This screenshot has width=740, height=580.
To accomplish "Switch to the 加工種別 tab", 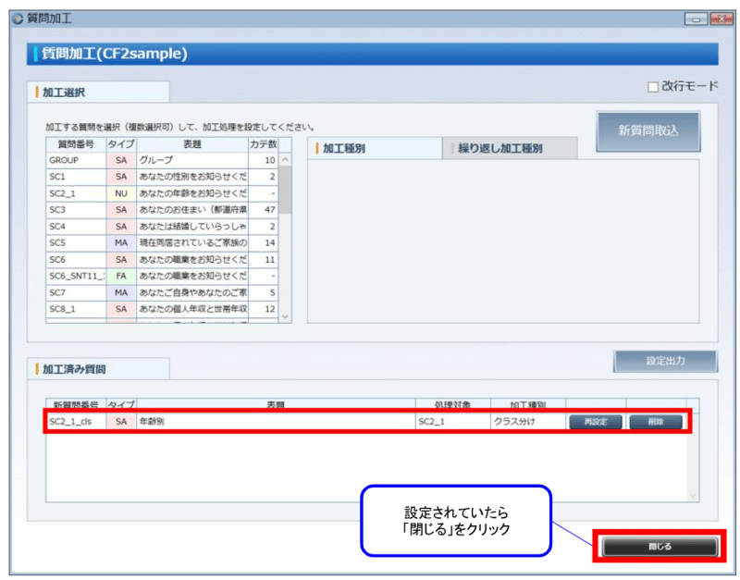I will tap(374, 148).
